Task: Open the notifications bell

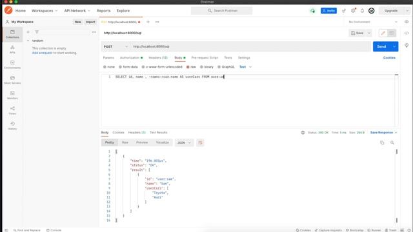Action: pos(362,11)
